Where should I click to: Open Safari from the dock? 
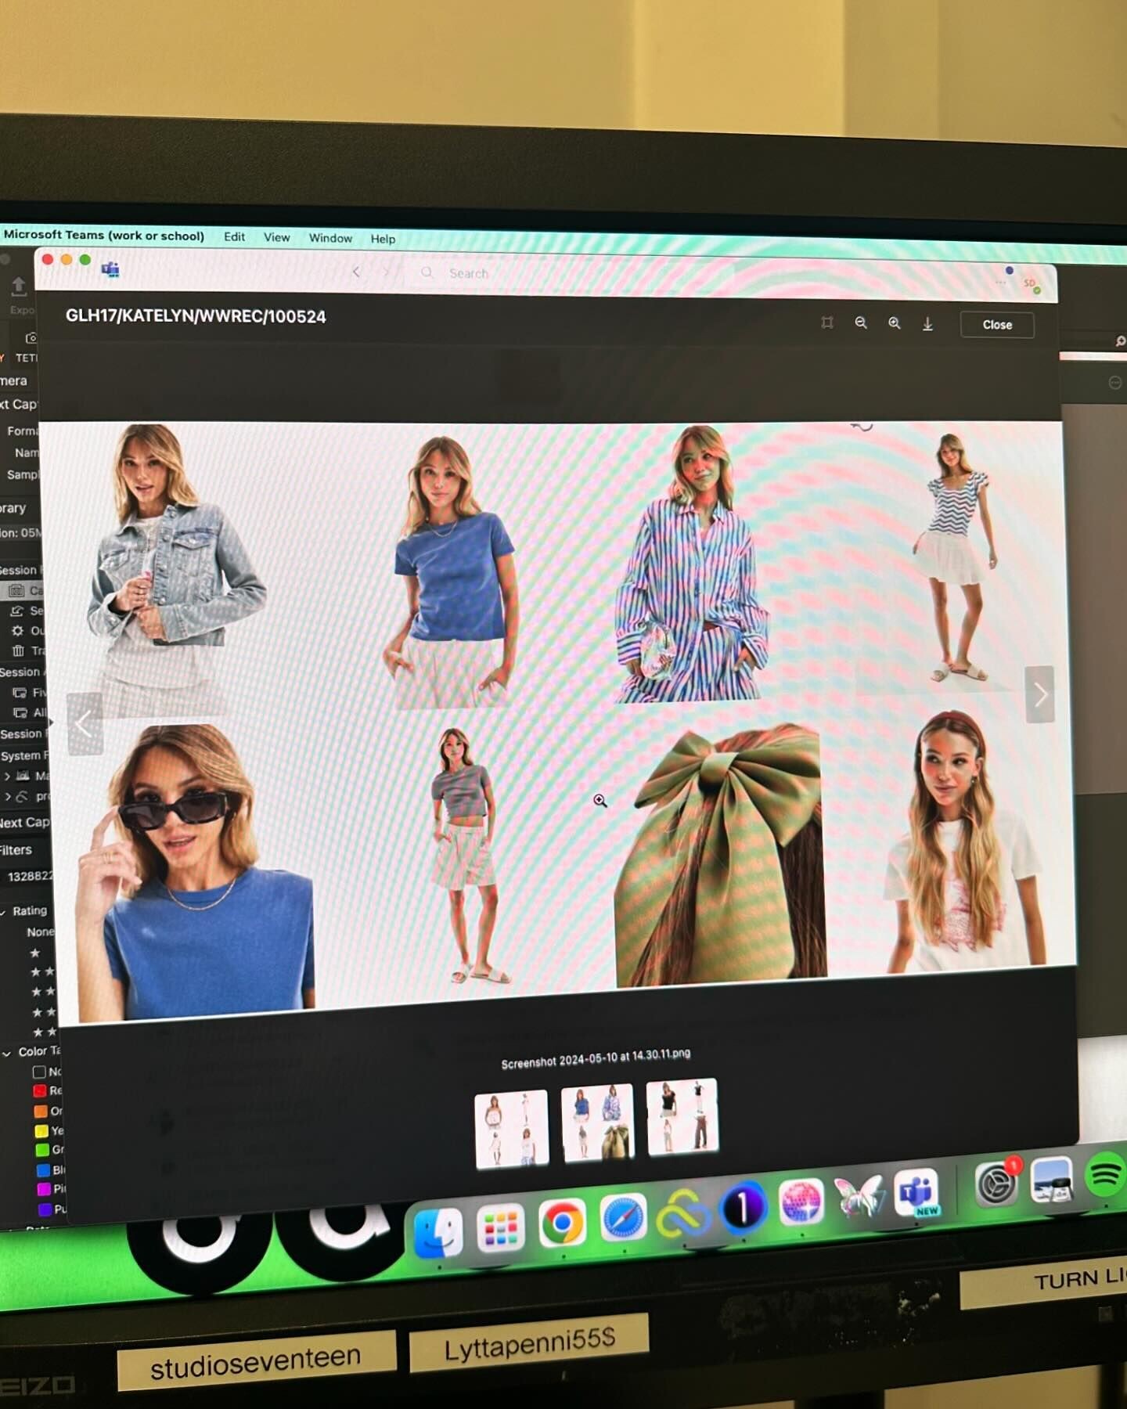[x=624, y=1218]
